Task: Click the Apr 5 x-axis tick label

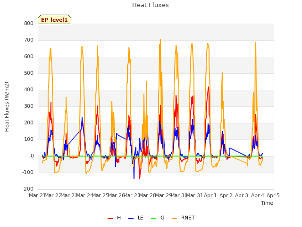Action: coord(273,195)
